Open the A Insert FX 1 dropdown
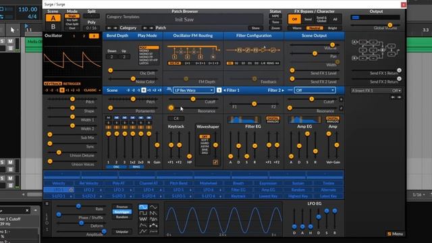 (x=376, y=90)
